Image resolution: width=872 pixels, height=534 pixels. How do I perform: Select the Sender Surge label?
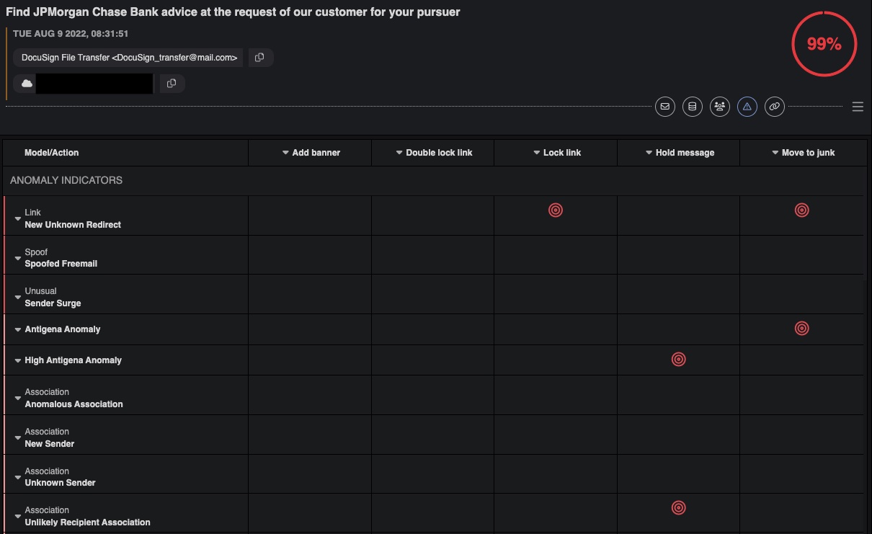click(x=53, y=303)
